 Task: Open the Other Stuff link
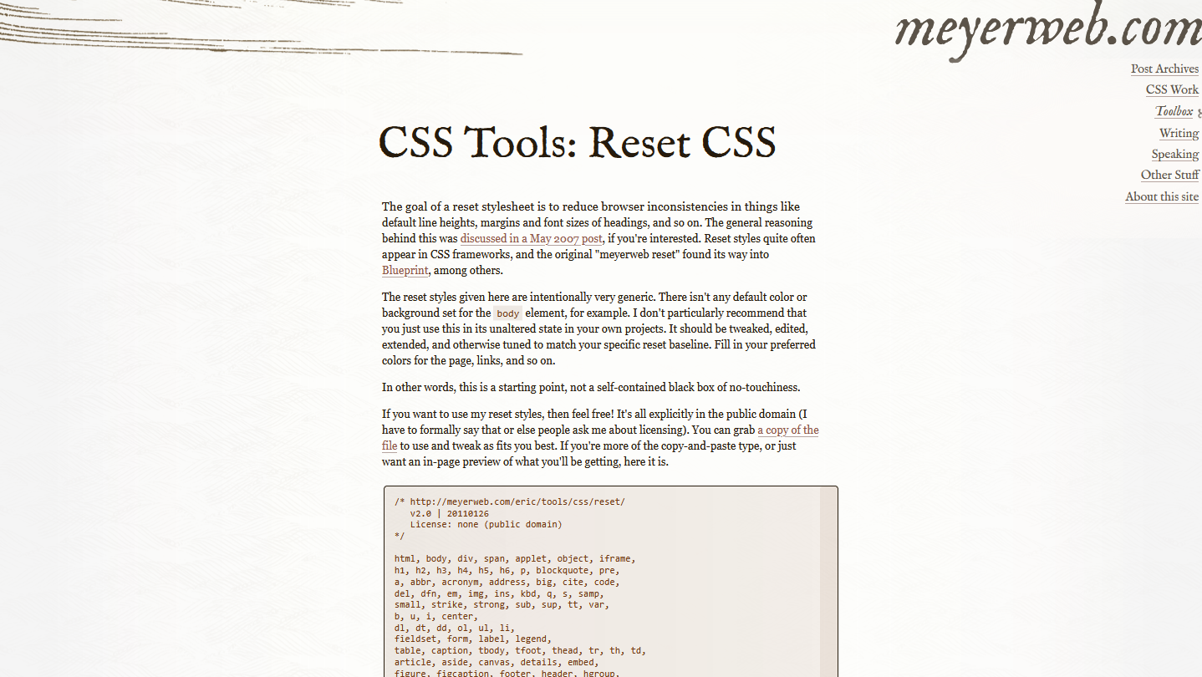coord(1169,176)
